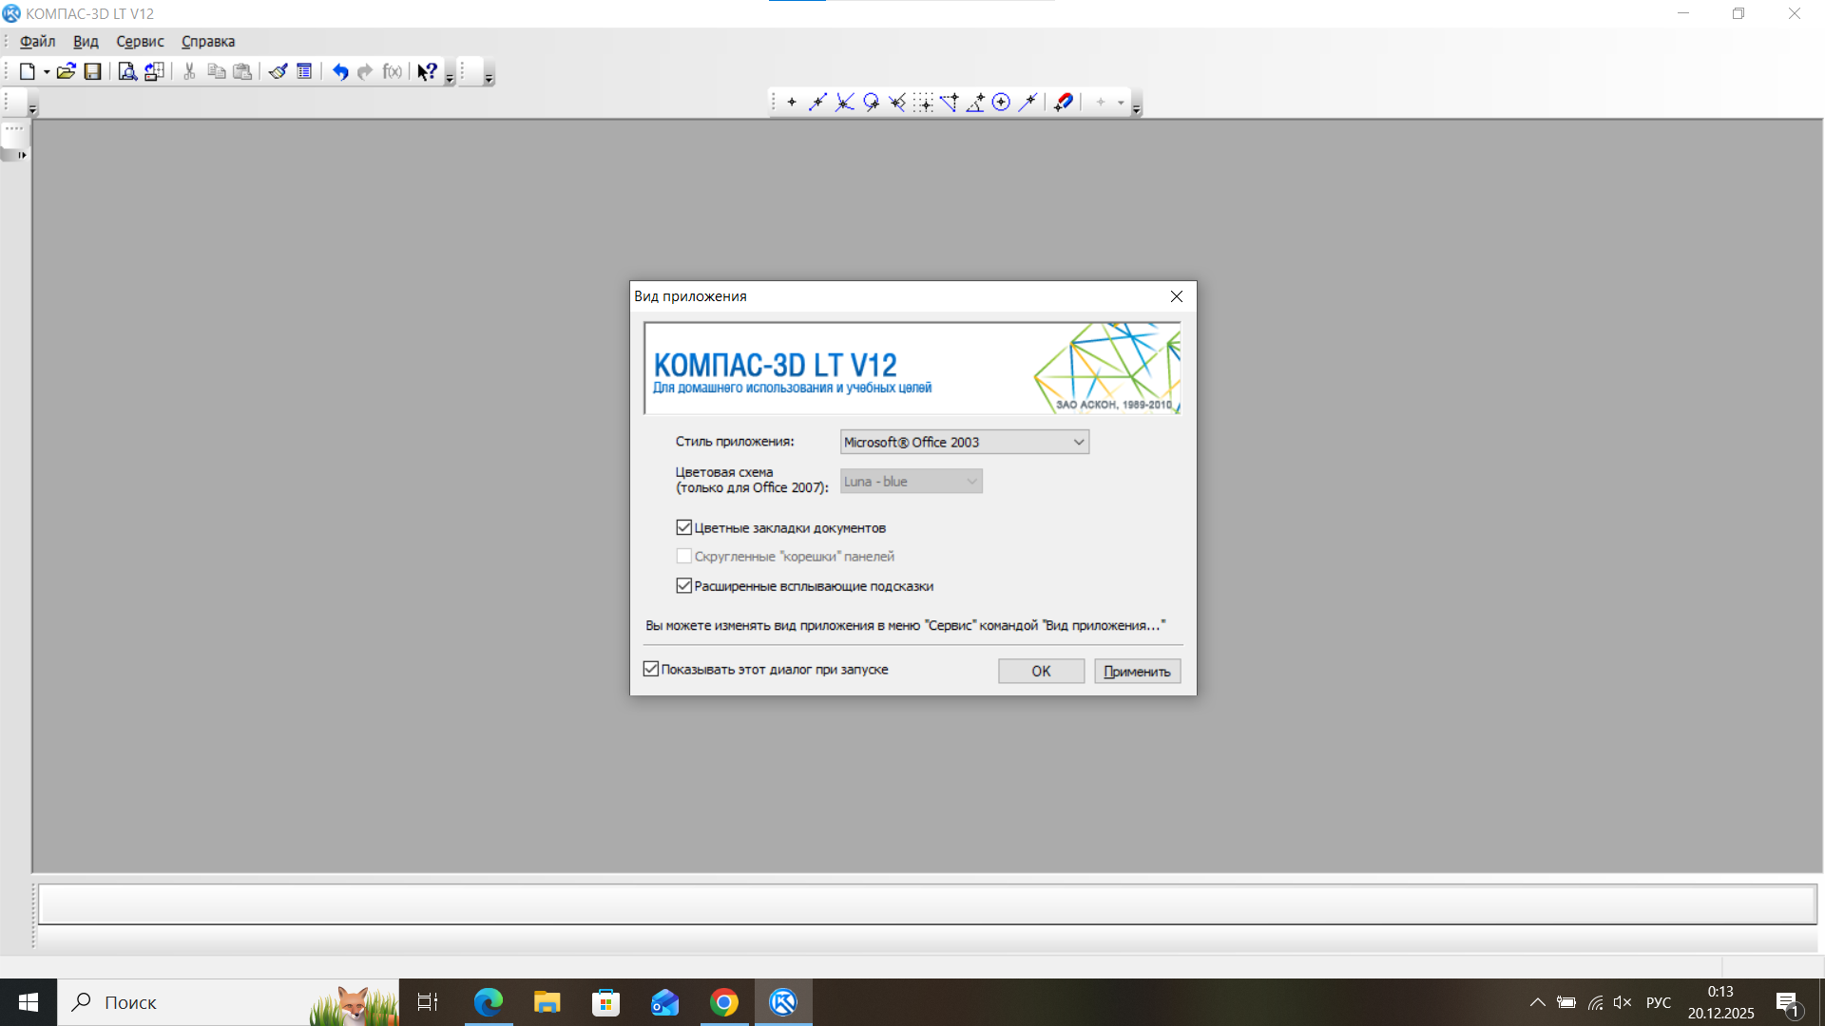Click the Применить button
Viewport: 1825px width, 1026px height.
click(1137, 671)
